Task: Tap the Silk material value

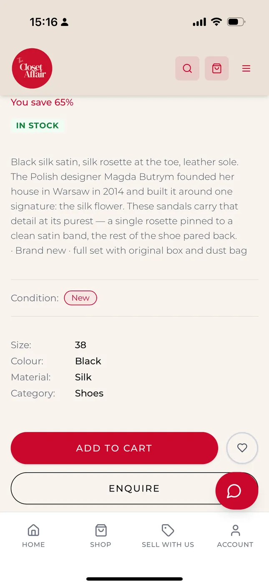Action: click(83, 377)
